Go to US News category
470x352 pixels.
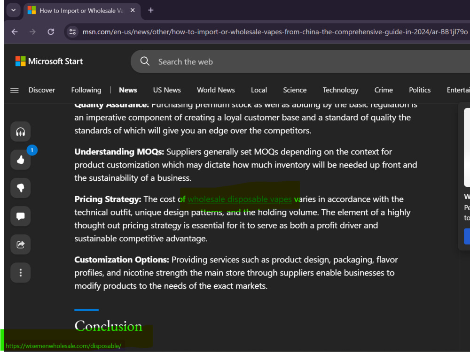pos(167,90)
